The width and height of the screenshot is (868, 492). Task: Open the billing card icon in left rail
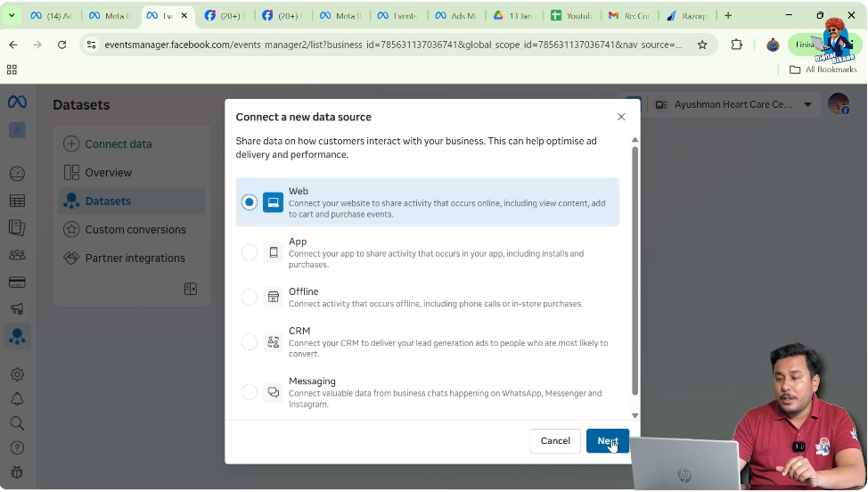pos(17,283)
